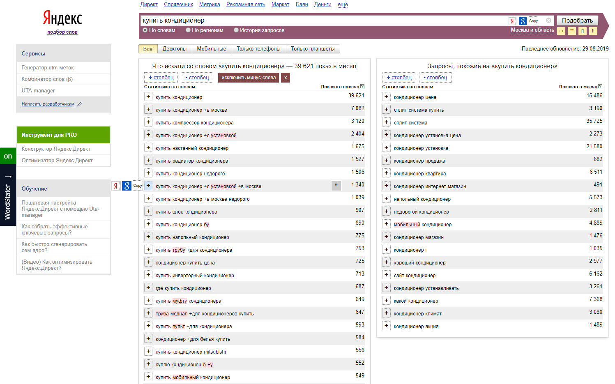This screenshot has height=384, width=615.
Task: Click the Yandex icon inside the search field
Action: click(x=512, y=21)
